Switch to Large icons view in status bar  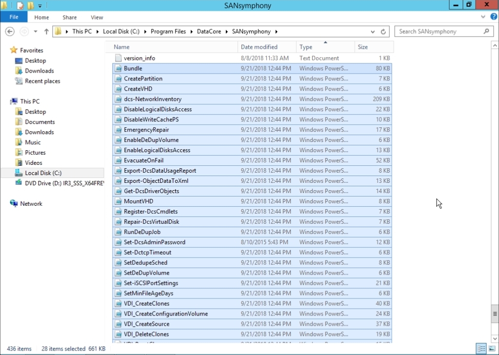(x=492, y=348)
